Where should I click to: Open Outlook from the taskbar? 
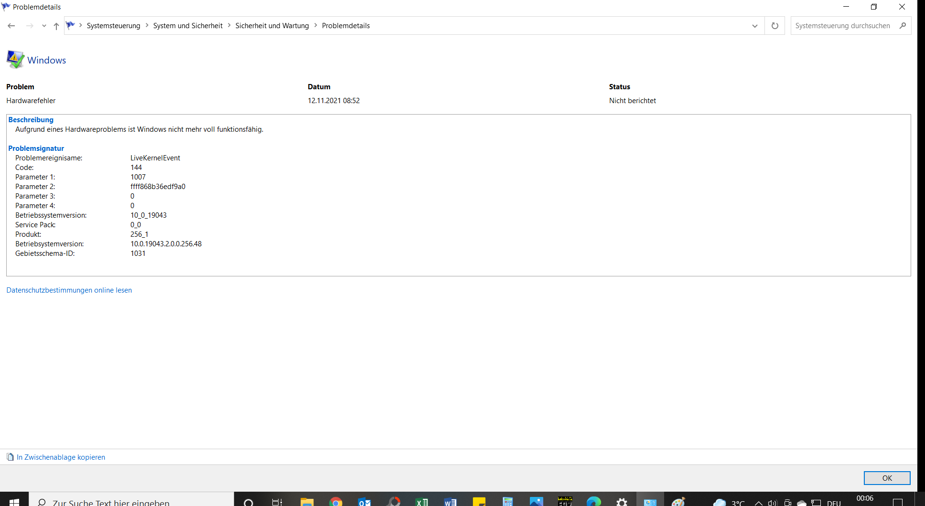(365, 501)
